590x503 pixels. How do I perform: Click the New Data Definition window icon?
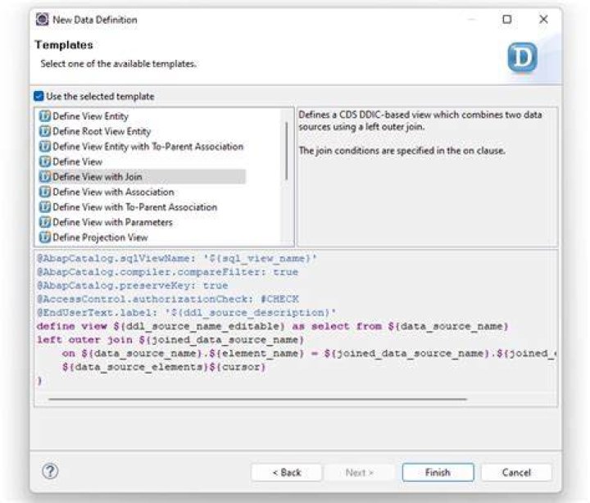[x=42, y=20]
